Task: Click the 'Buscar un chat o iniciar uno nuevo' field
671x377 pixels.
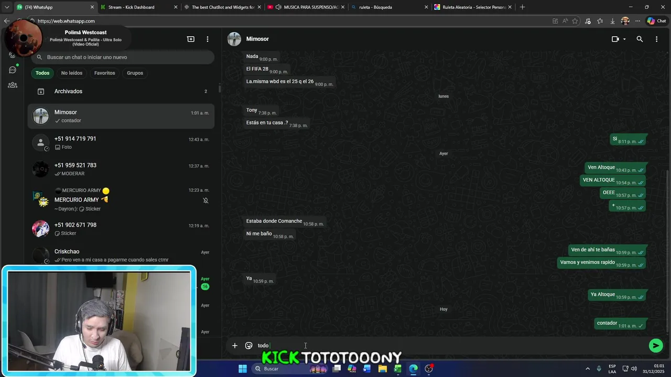Action: 122,57
